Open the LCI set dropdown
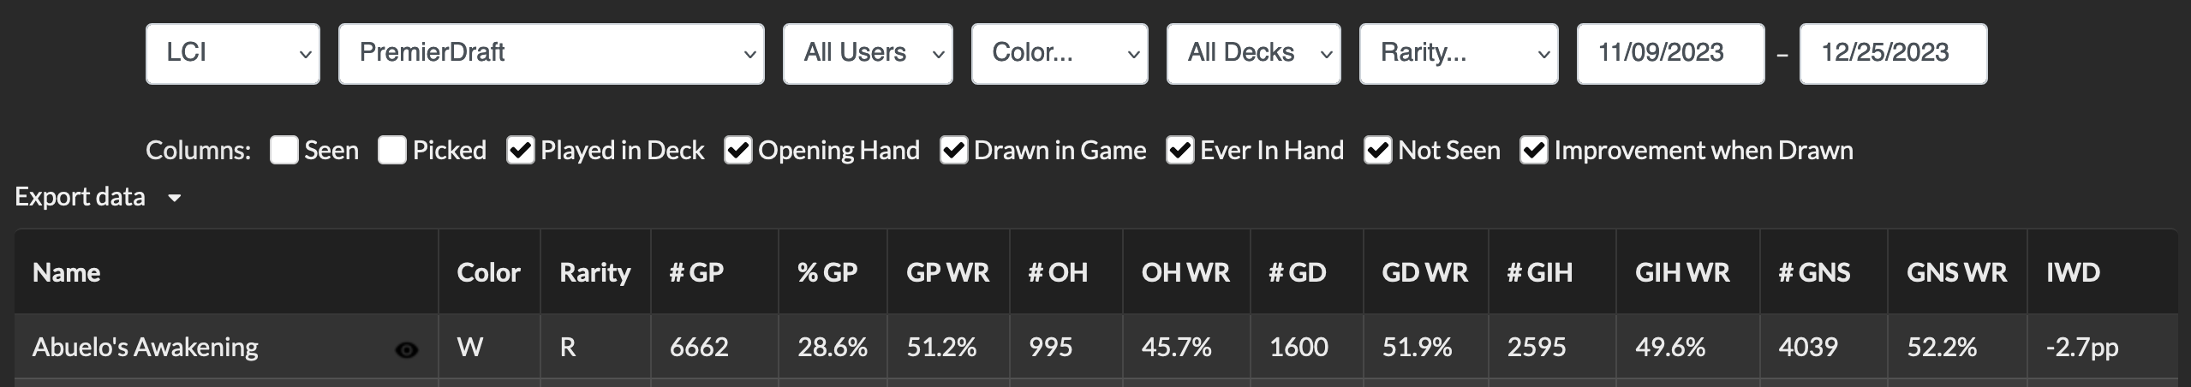The width and height of the screenshot is (2191, 387). tap(233, 53)
